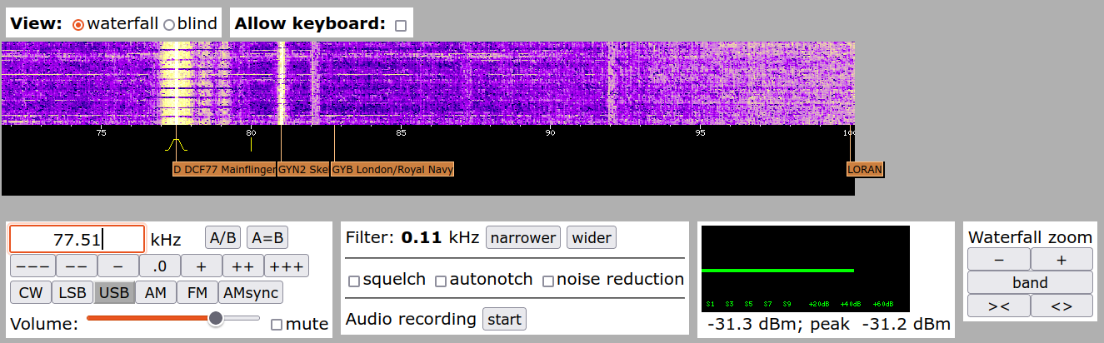Enable the Allow keyboard checkbox
The image size is (1104, 343).
tap(401, 26)
